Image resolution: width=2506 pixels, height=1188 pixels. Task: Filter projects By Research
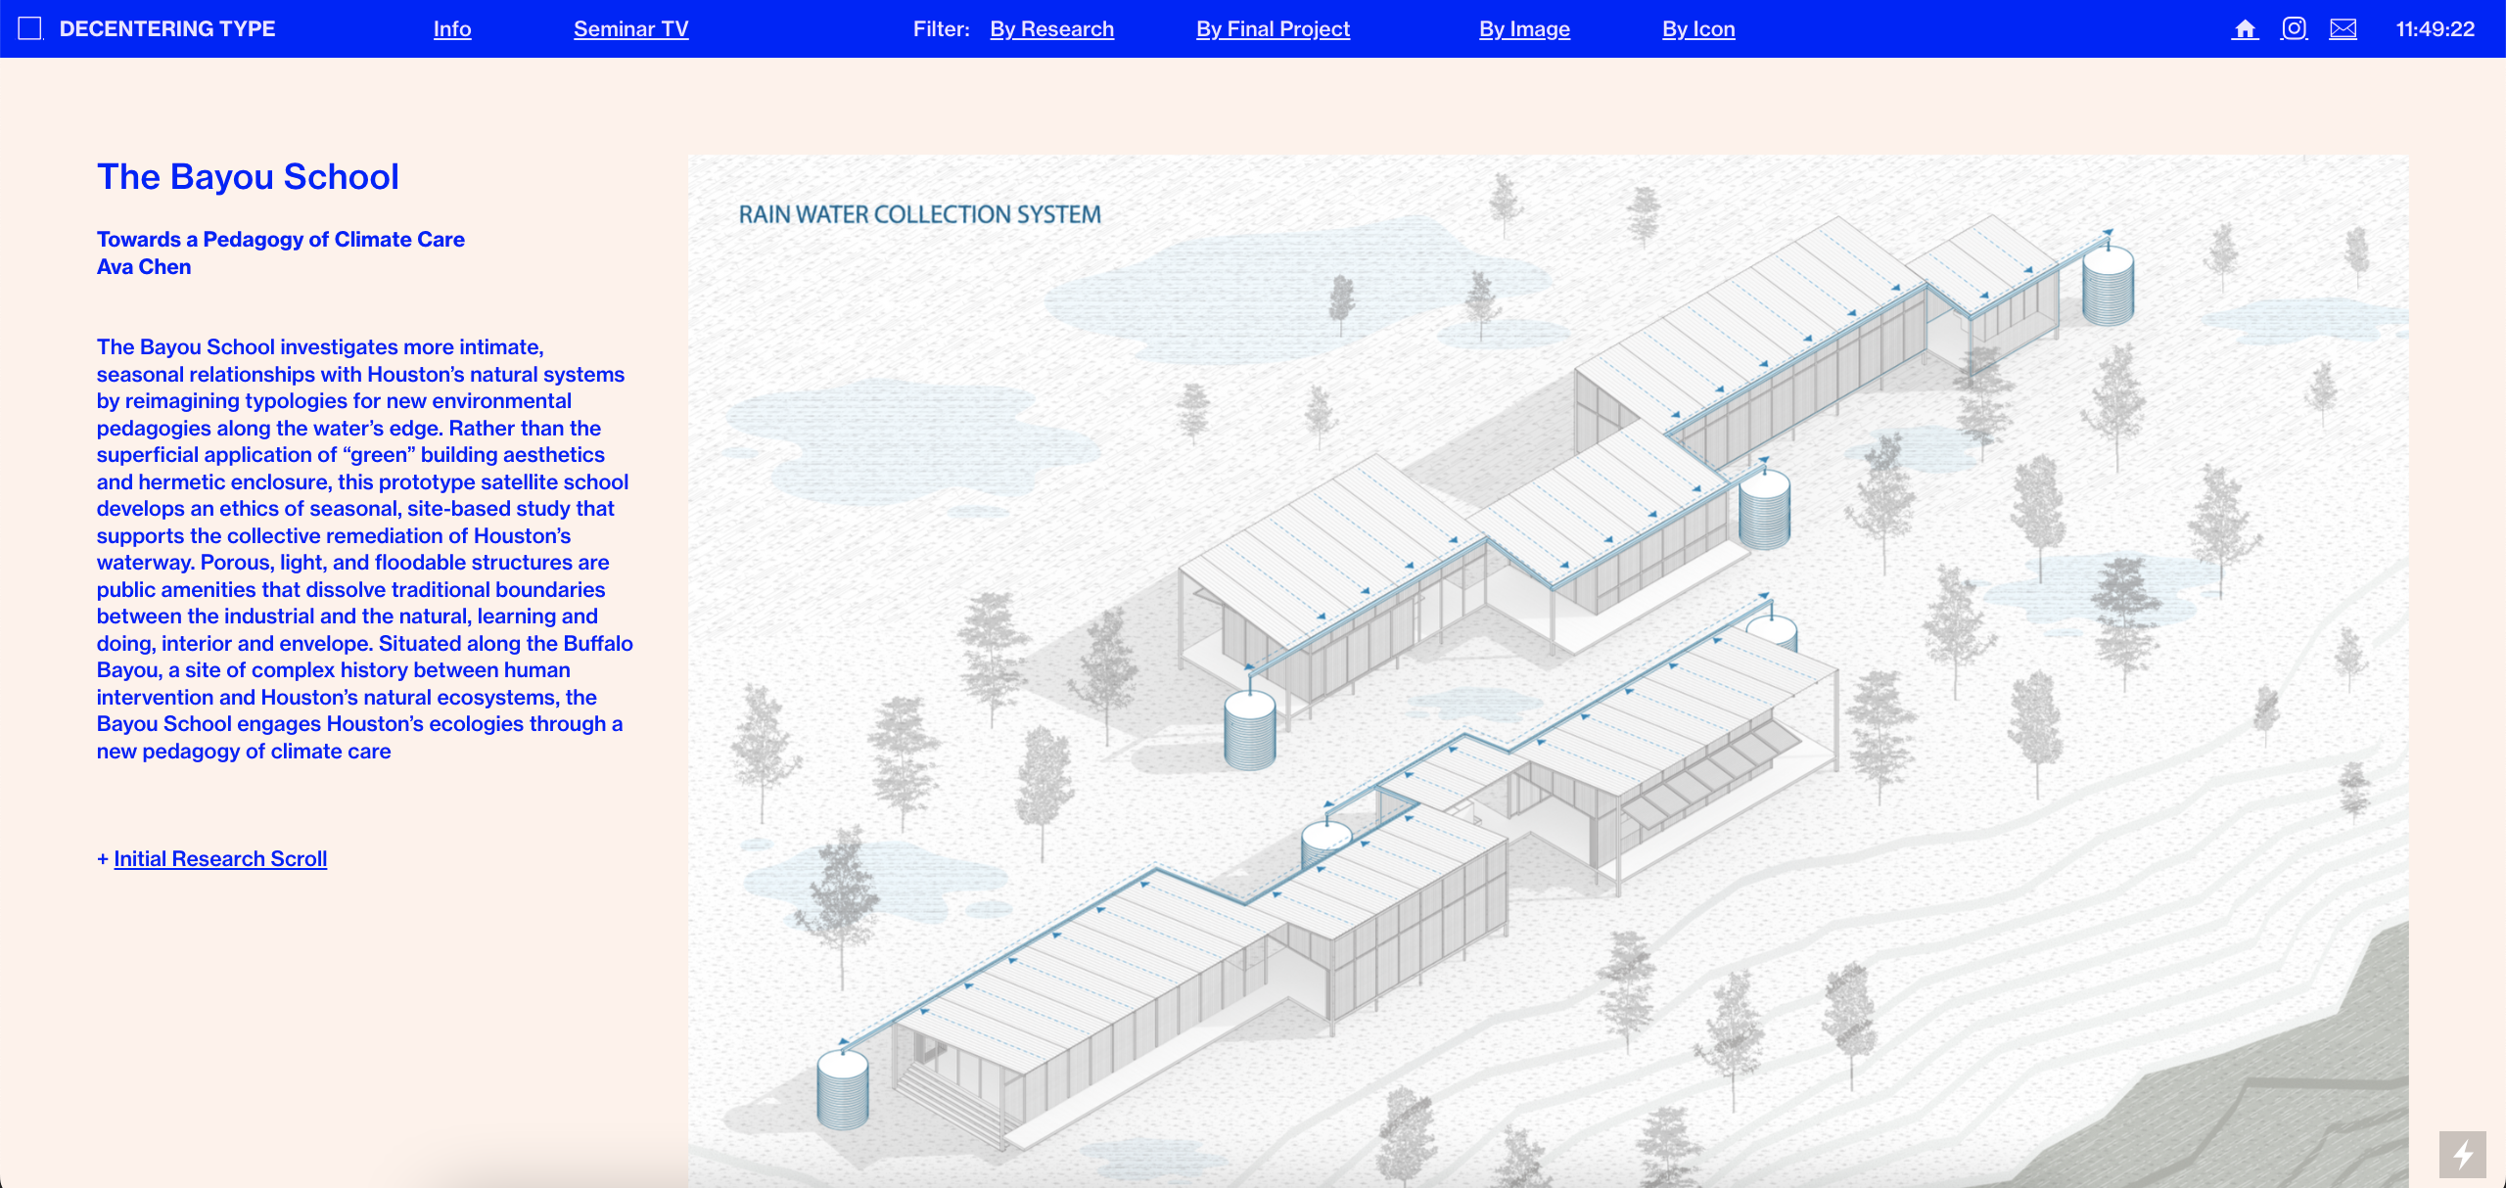click(1051, 29)
